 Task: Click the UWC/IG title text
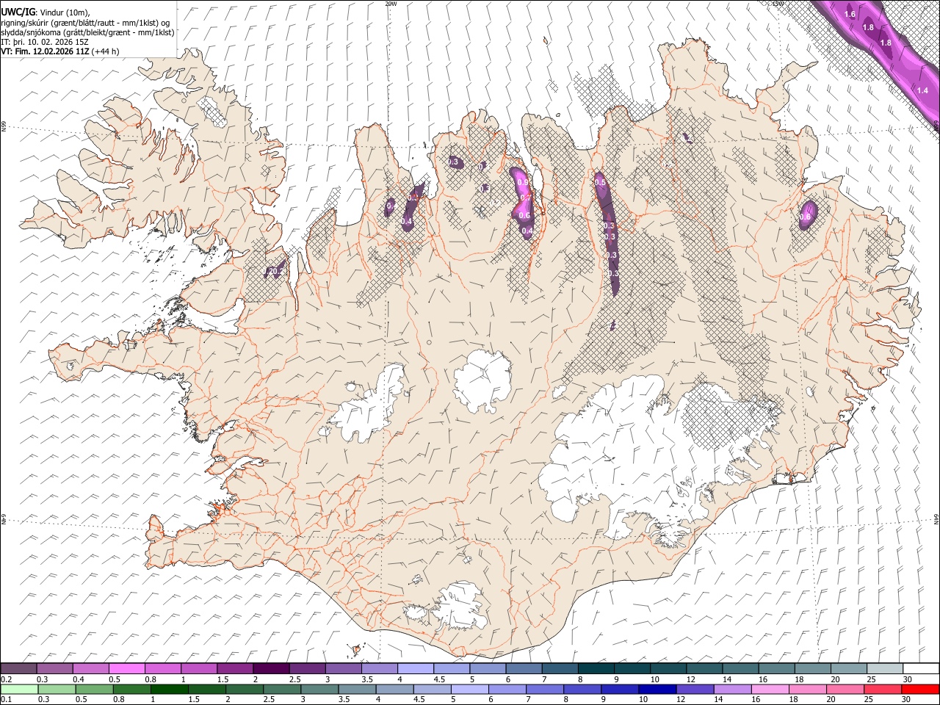click(18, 12)
